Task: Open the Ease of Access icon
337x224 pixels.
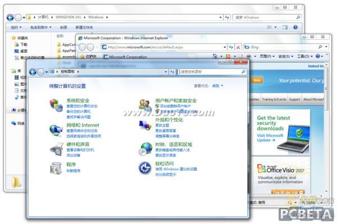Action: click(145, 168)
